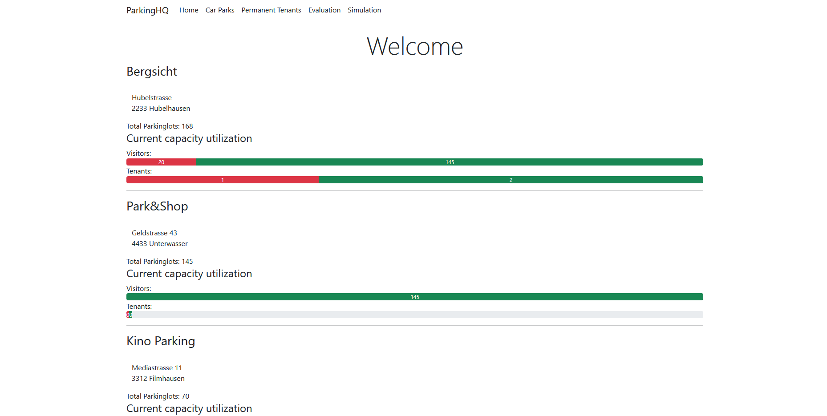Click the Welcome title
The width and height of the screenshot is (827, 416).
click(x=415, y=46)
